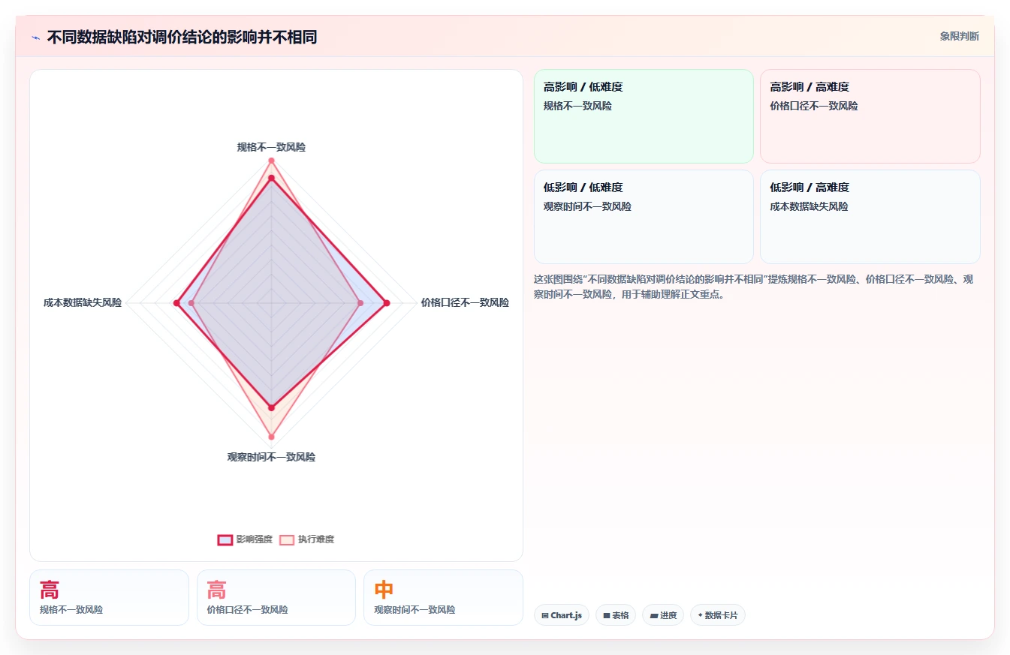This screenshot has width=1010, height=655.
Task: Click the 影响强度 data point on 成本数据缺失风险 axis
Action: [x=176, y=303]
